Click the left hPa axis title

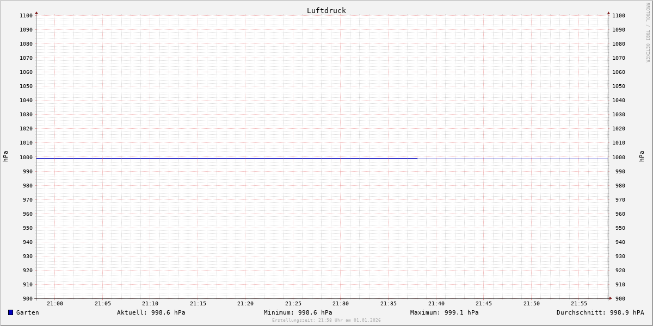(5, 156)
